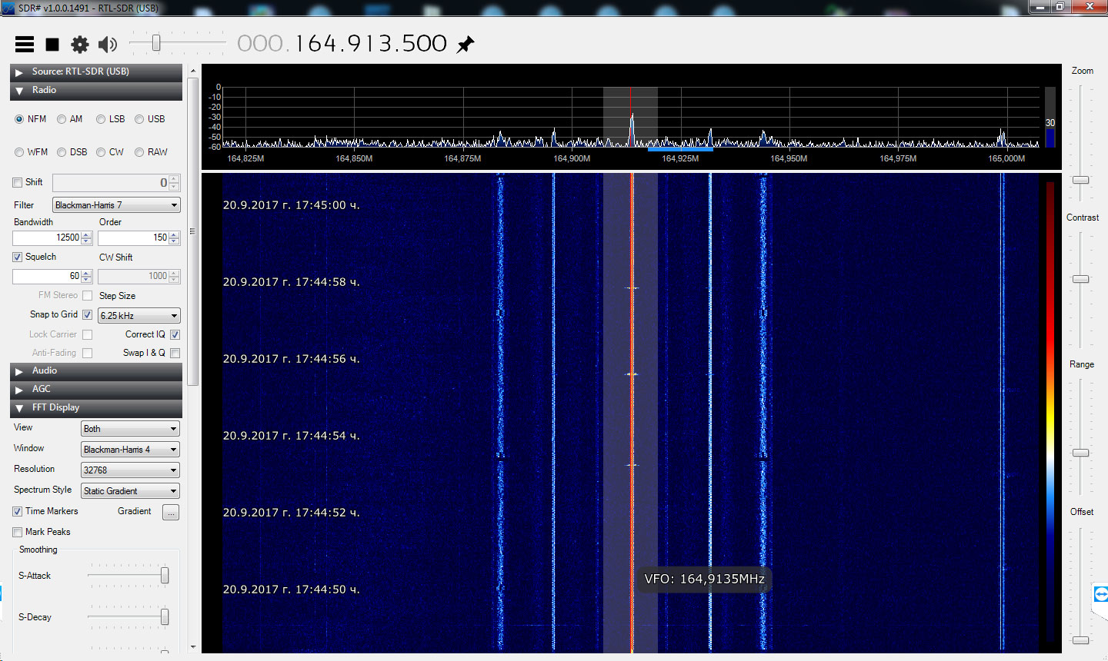Image resolution: width=1108 pixels, height=661 pixels.
Task: Click the 164,900M spectrum frequency label
Action: [x=572, y=158]
